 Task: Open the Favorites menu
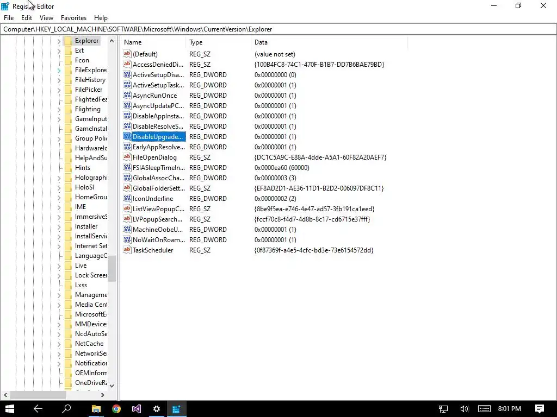(x=73, y=18)
